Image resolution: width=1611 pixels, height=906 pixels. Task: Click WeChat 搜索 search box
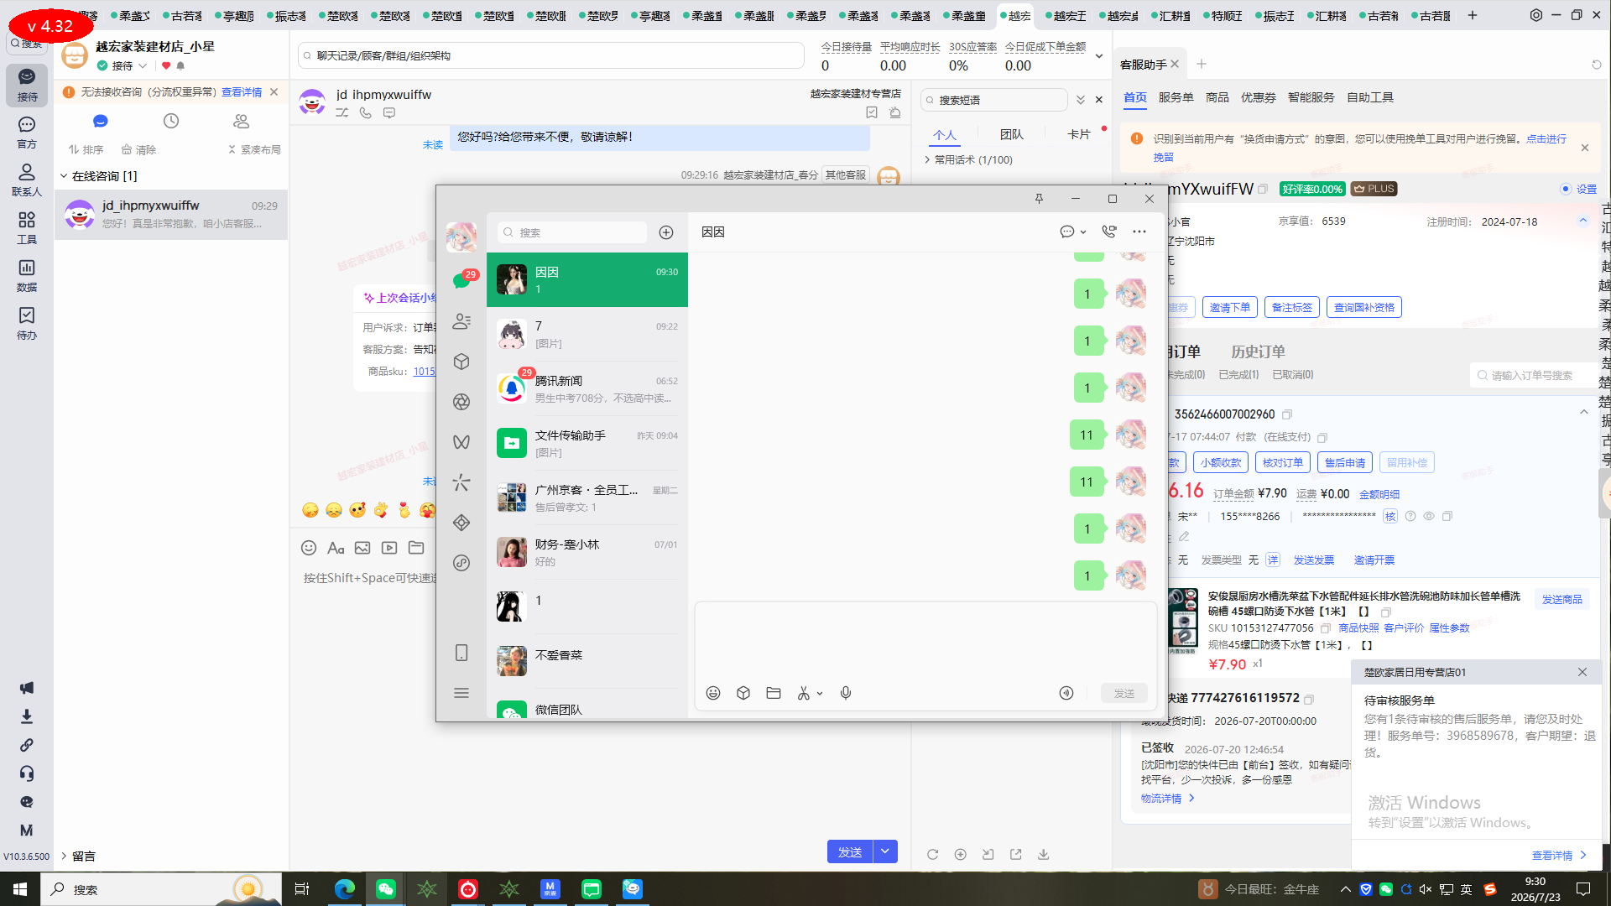571,232
